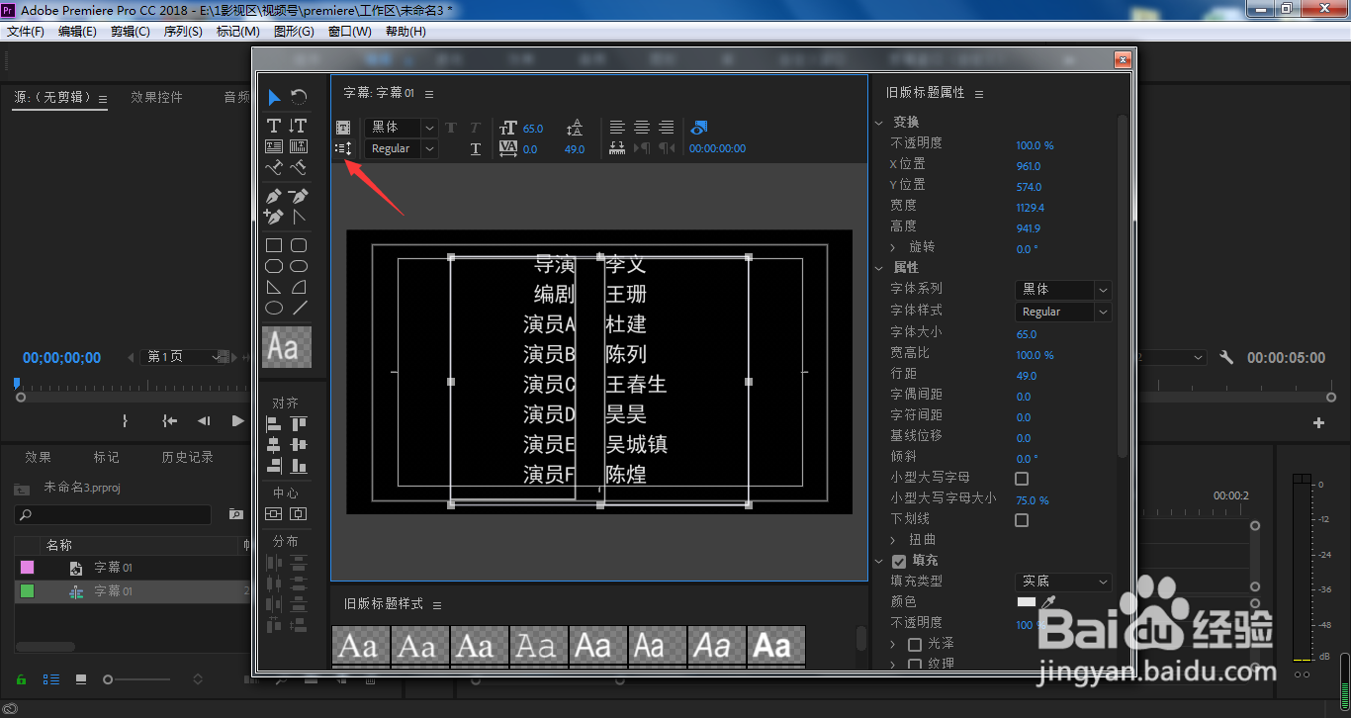Switch to the 效果控件 tab
1351x718 pixels.
pos(156,97)
